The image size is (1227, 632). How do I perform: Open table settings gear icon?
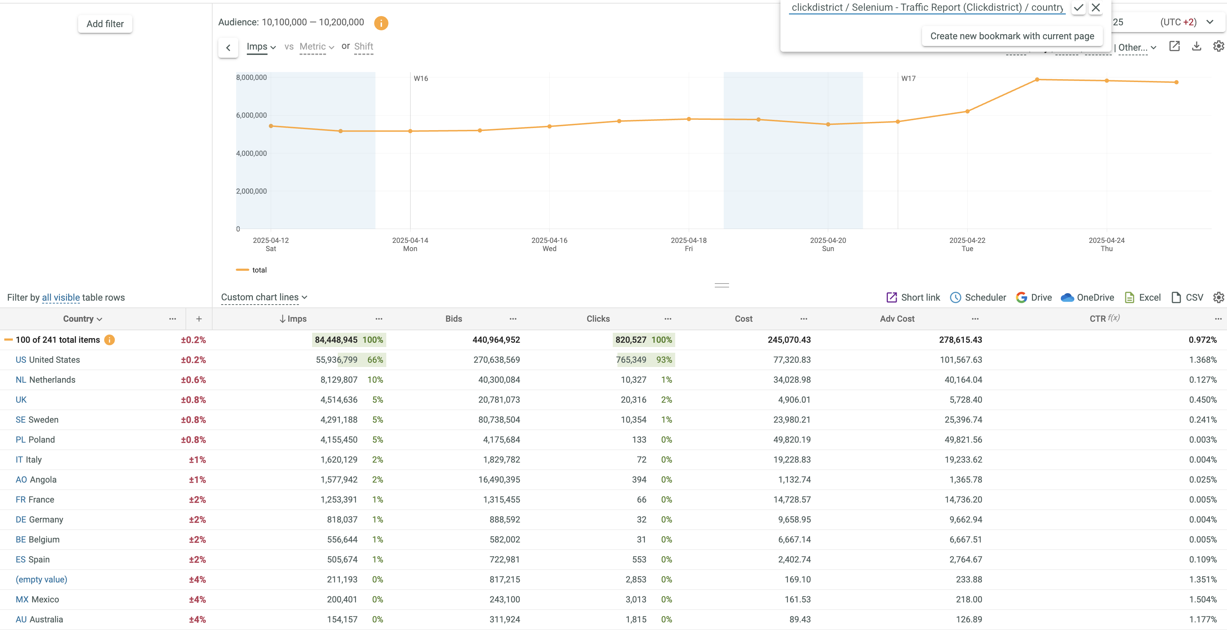(1218, 298)
